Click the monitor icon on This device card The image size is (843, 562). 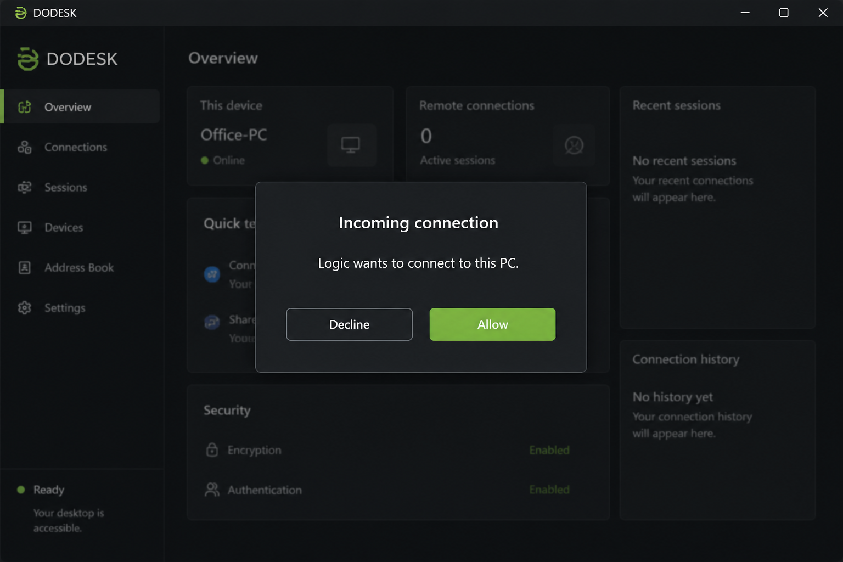351,145
